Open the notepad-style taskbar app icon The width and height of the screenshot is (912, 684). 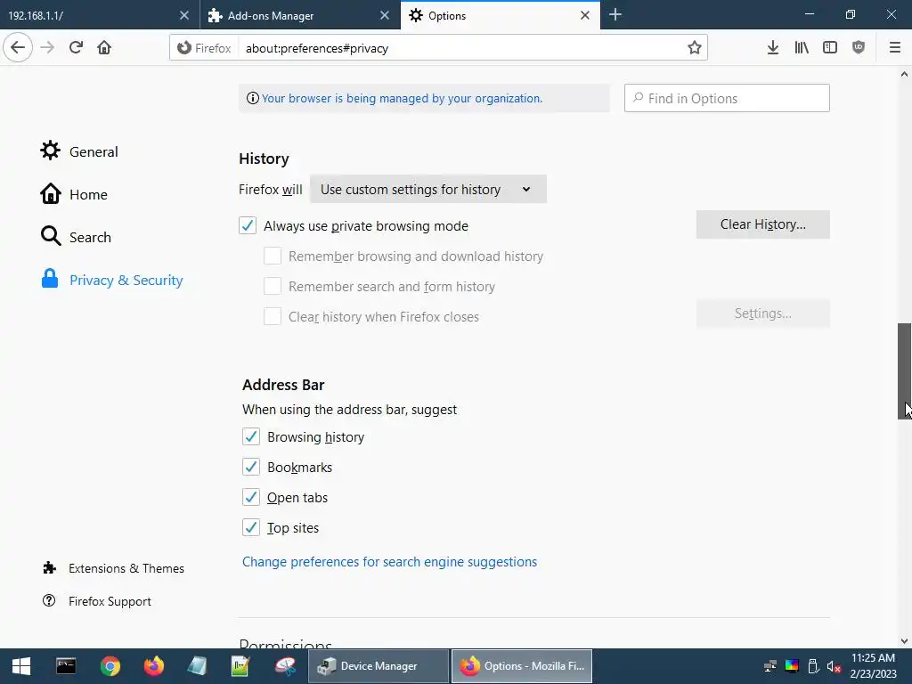[197, 666]
